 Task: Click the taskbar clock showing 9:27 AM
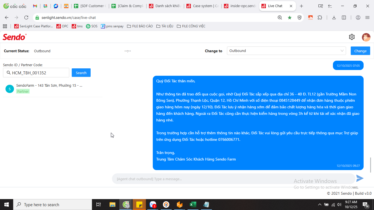351,205
